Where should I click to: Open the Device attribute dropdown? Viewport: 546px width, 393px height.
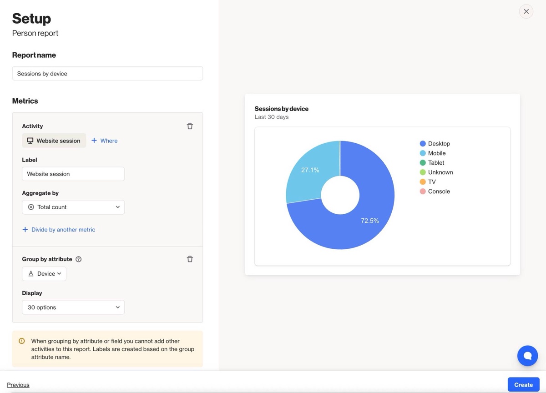point(44,274)
